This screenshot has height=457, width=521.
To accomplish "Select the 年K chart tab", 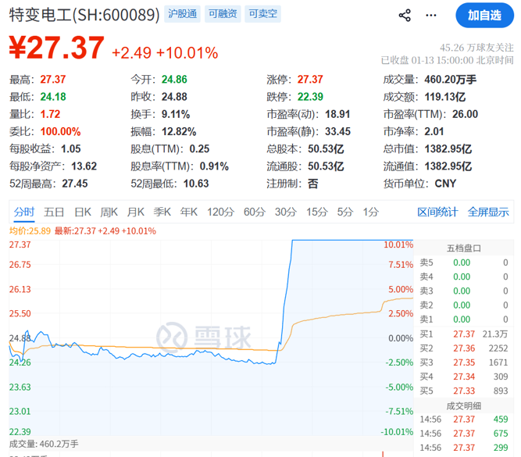I will point(189,212).
